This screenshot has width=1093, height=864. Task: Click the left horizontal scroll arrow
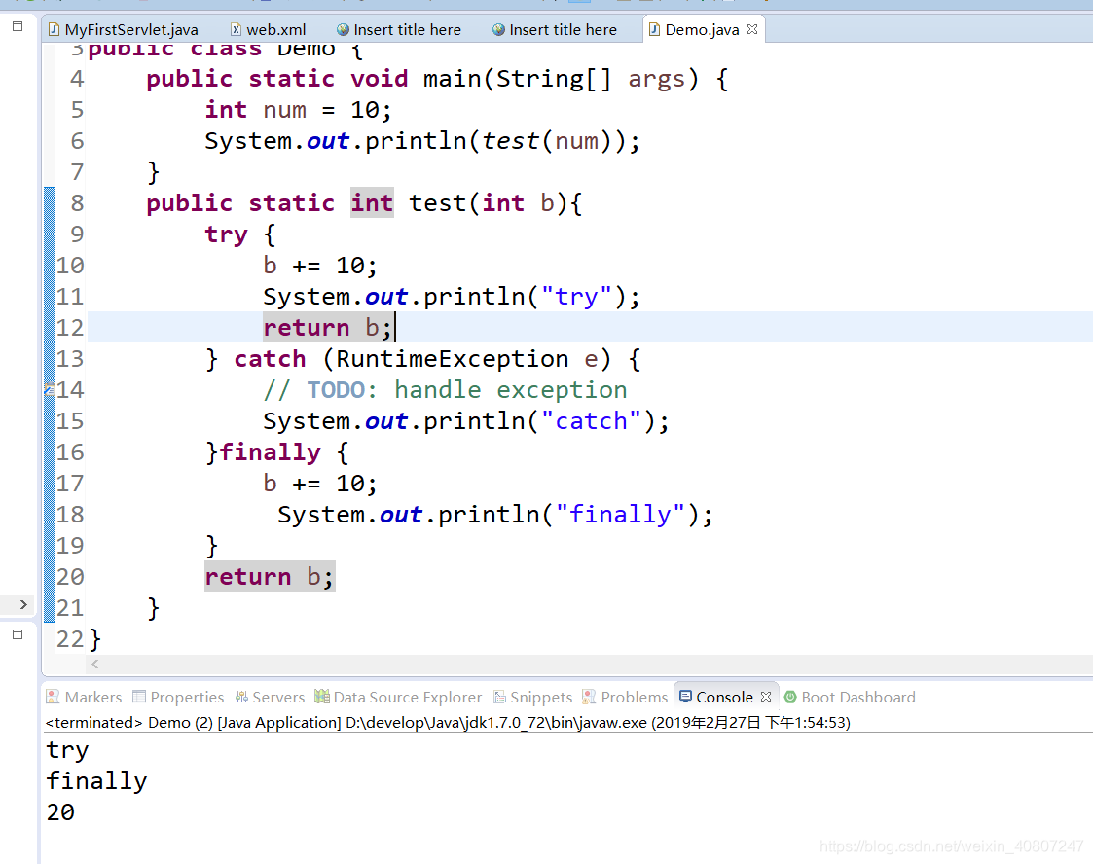pos(94,663)
